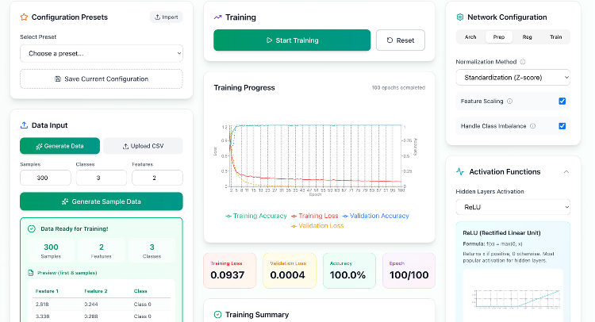Toggle Training Loss series in chart legend
This screenshot has height=322, width=595.
pos(317,216)
